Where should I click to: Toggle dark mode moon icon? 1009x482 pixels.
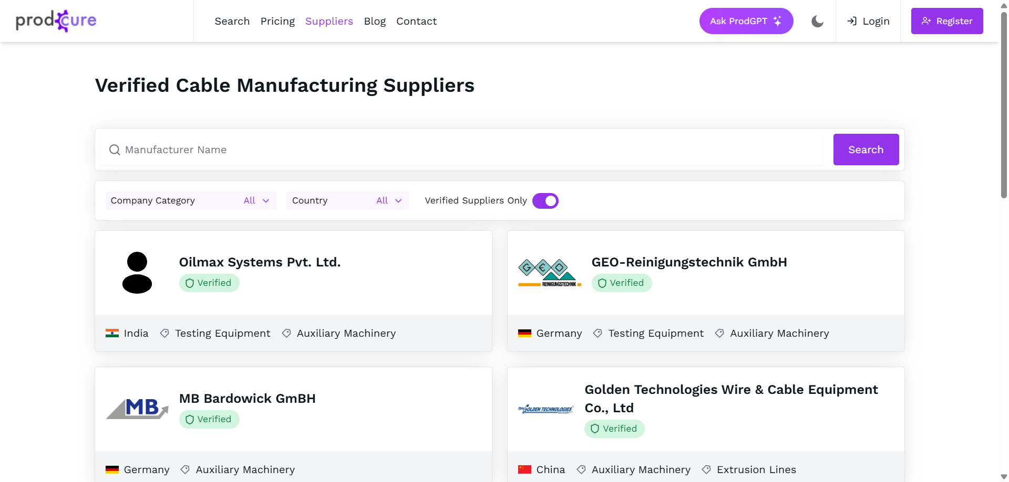(x=817, y=21)
